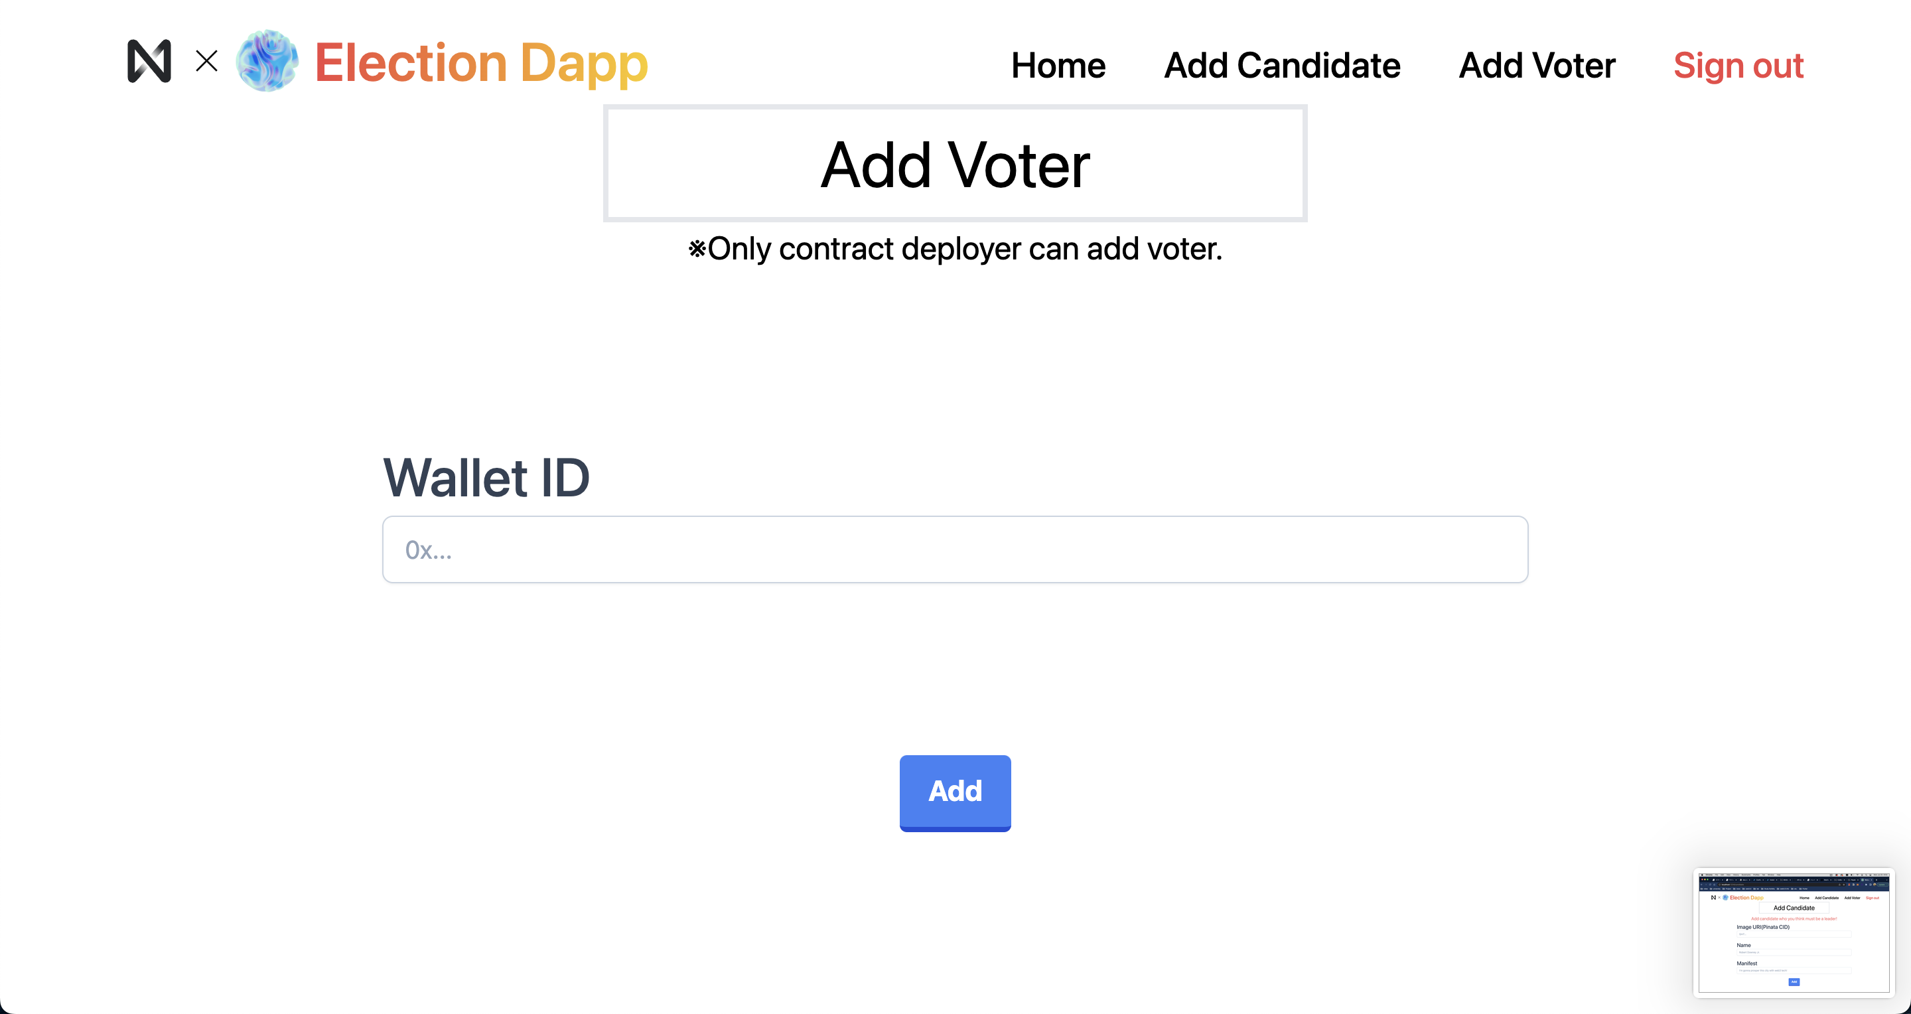
Task: Click the NEAR protocol logo icon
Action: tap(149, 61)
